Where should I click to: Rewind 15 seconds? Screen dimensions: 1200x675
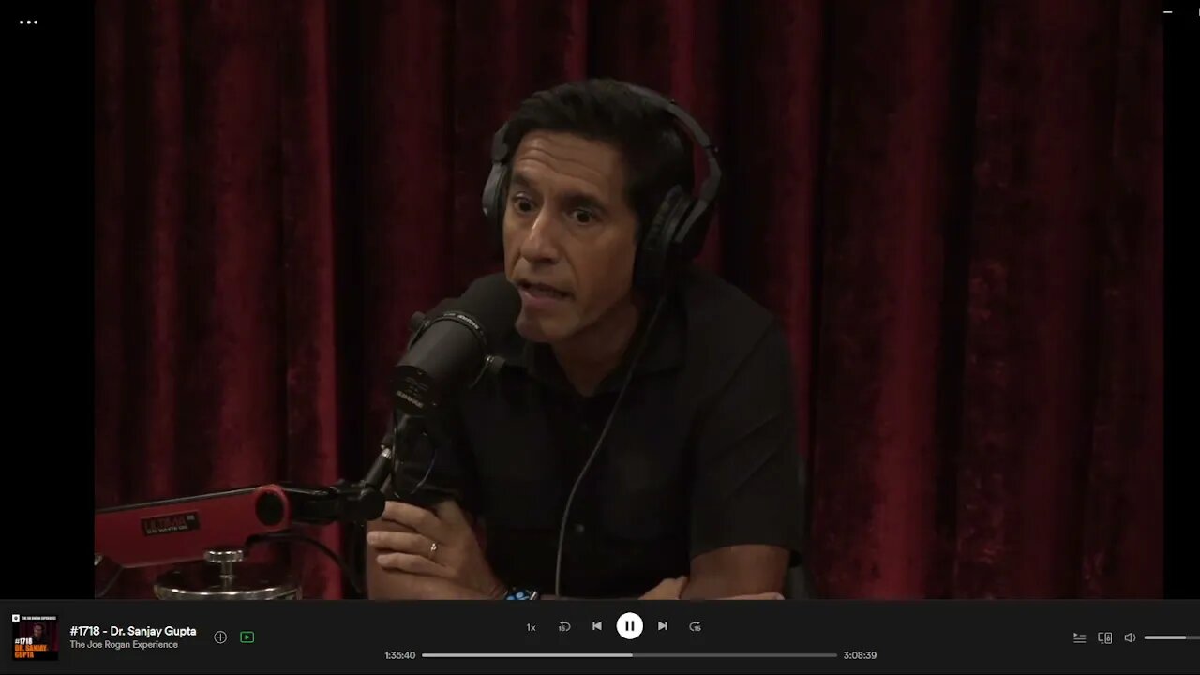(564, 626)
